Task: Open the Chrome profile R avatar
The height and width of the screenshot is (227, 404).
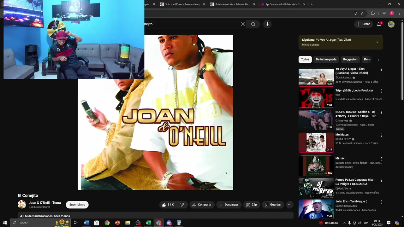Action: pos(392,13)
